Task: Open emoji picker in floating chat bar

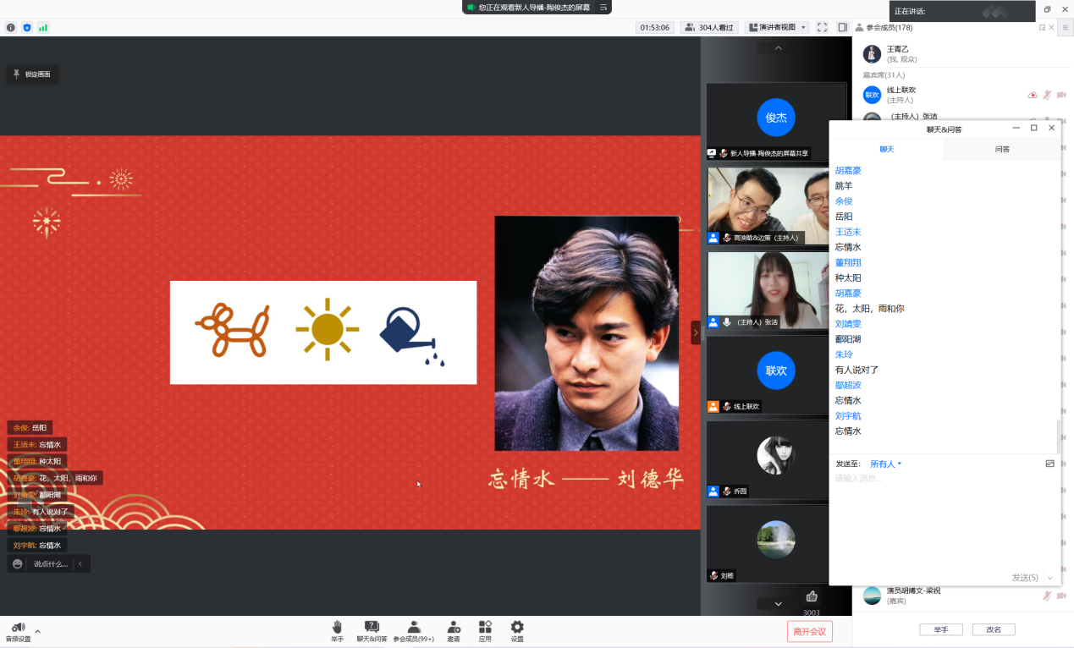Action: pyautogui.click(x=17, y=563)
